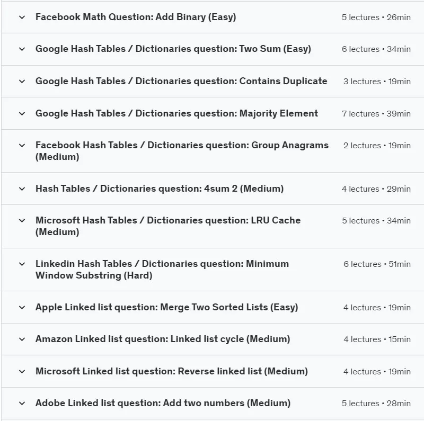The width and height of the screenshot is (424, 421).
Task: Expand the Merge Two Sorted Lists chevron
Action: tap(22, 308)
